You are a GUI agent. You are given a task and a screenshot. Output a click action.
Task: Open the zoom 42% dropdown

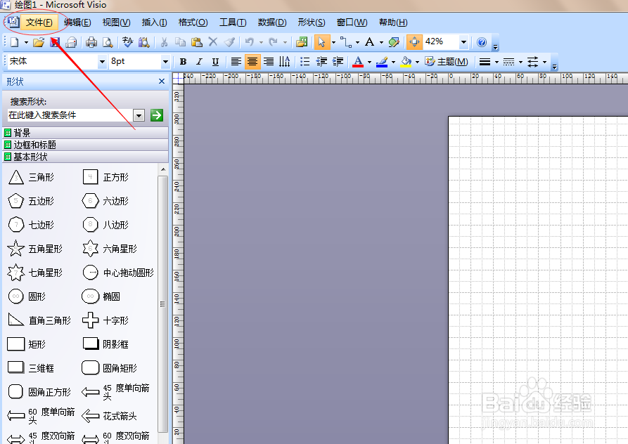pyautogui.click(x=463, y=41)
